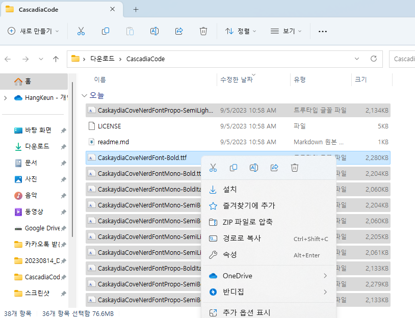Choose 속성 in the context menu
415x318 pixels.
click(269, 255)
